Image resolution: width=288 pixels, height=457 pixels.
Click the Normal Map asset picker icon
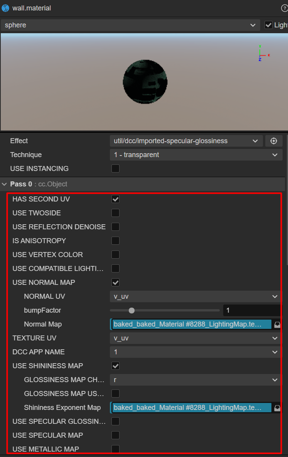click(x=277, y=324)
